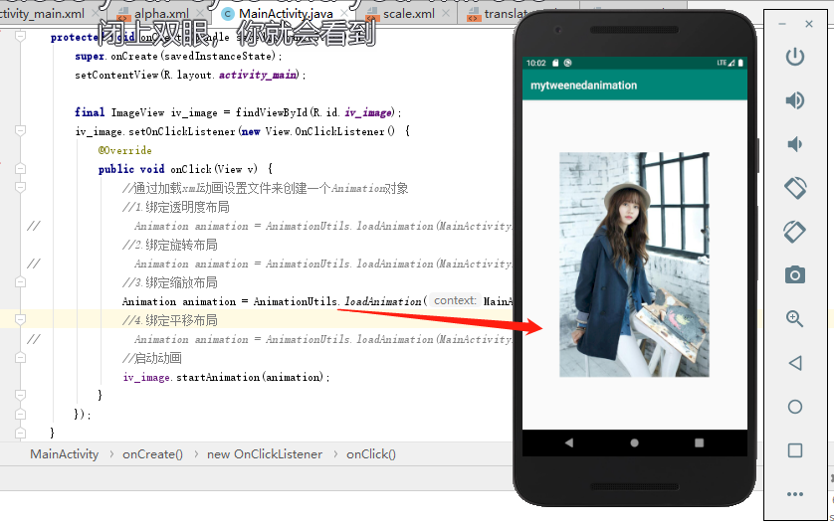Minimize the emulator toolbar window

[782, 25]
